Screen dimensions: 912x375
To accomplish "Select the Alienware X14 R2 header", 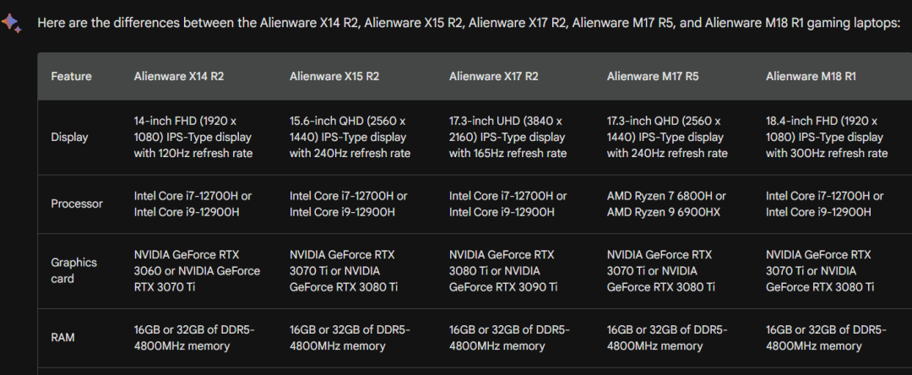I will pyautogui.click(x=178, y=76).
